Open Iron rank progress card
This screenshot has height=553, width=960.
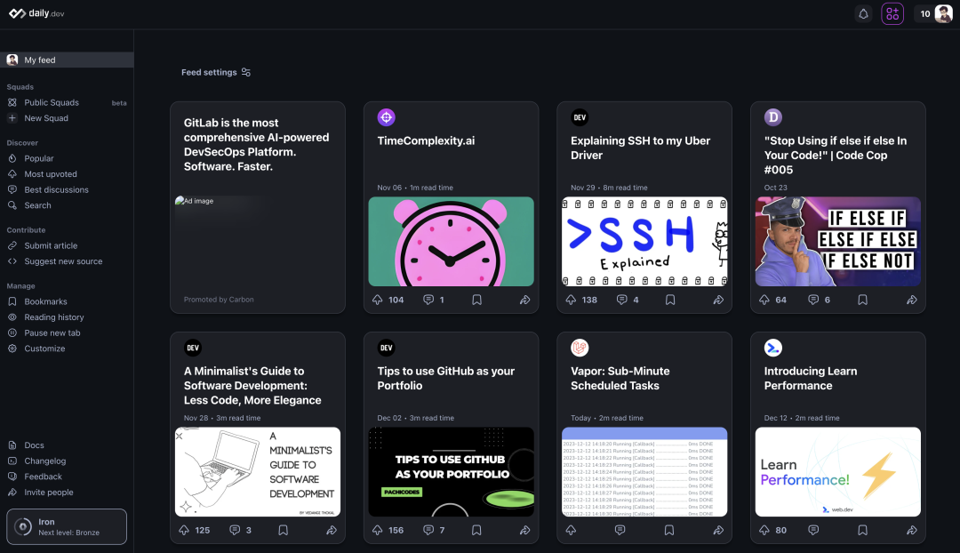coord(67,526)
